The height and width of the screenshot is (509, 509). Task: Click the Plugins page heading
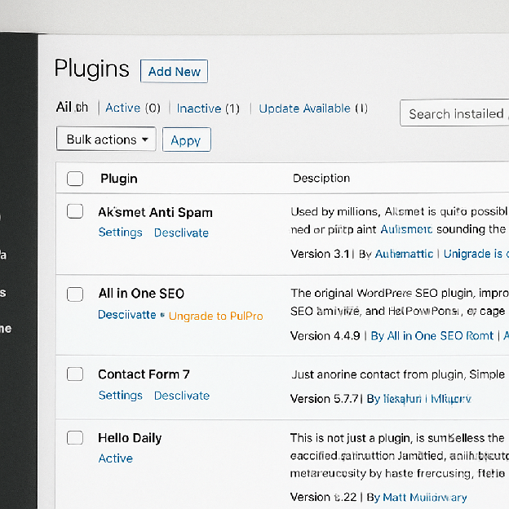[92, 69]
